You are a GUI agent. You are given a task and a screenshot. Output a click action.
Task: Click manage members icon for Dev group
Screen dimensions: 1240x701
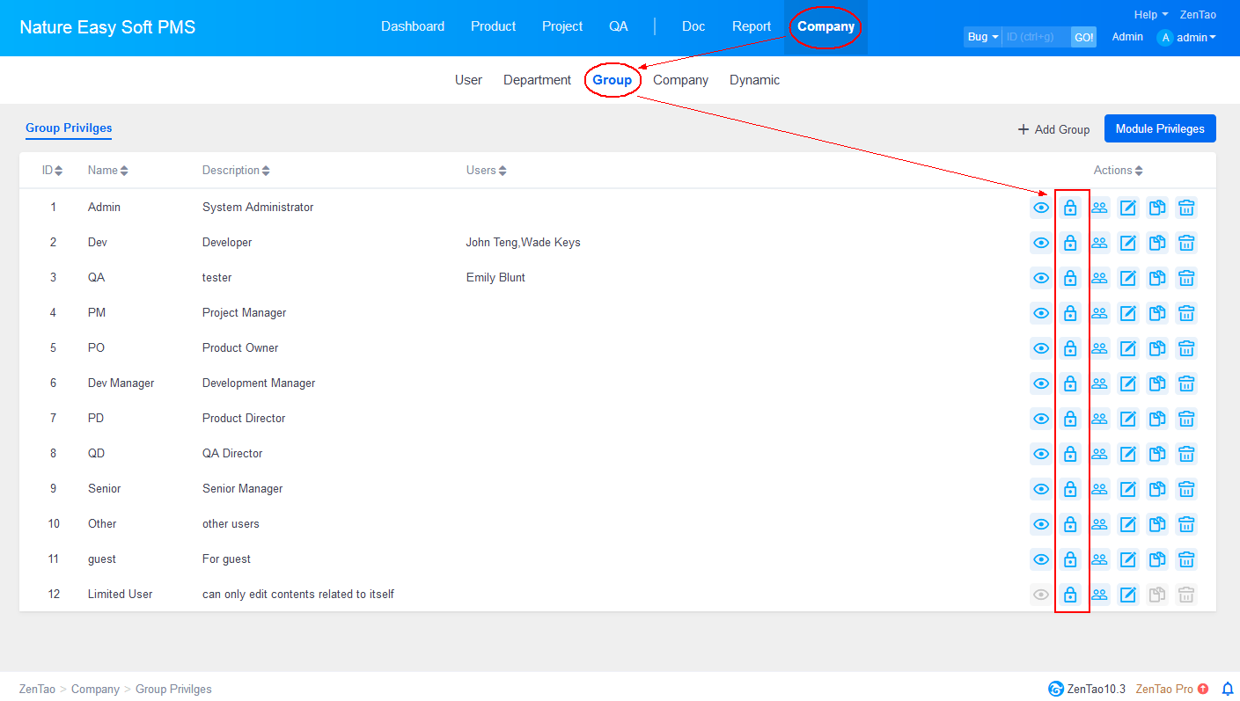click(1099, 243)
